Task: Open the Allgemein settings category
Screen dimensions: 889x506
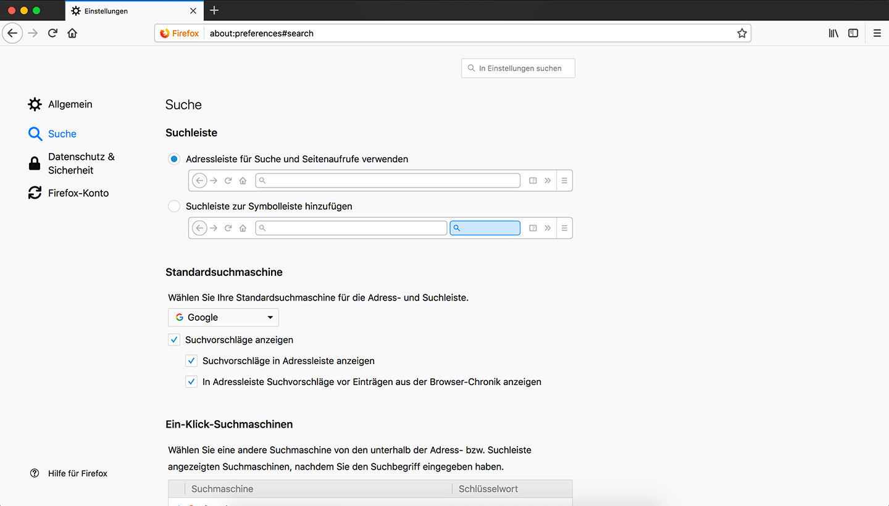Action: [x=61, y=104]
